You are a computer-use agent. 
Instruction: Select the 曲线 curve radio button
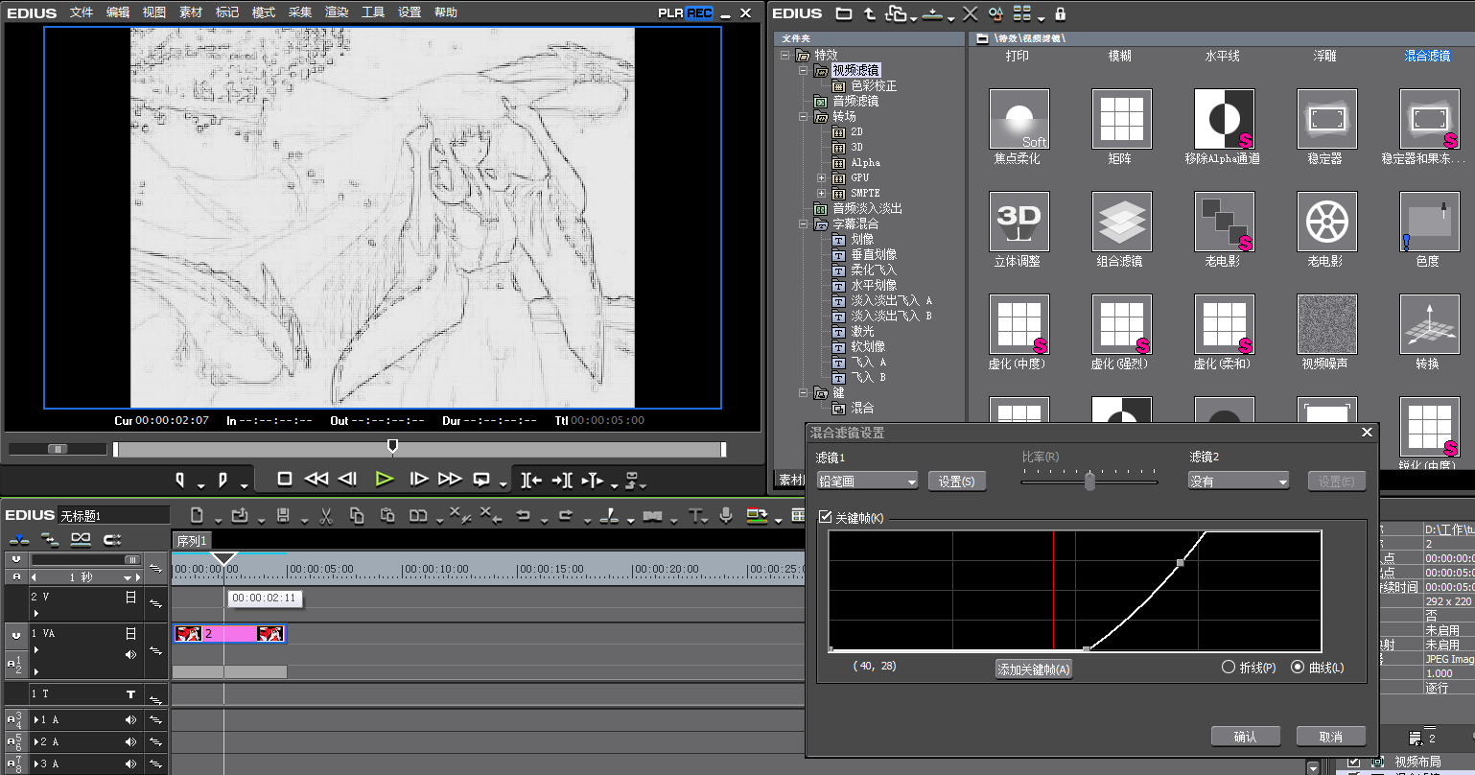pos(1299,667)
